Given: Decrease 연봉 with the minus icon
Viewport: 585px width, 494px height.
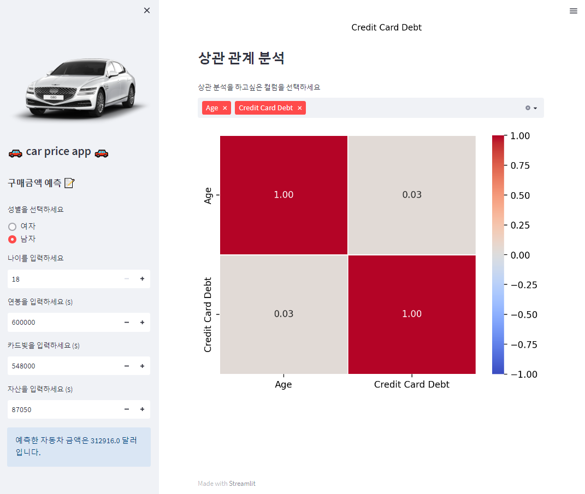Looking at the screenshot, I should point(126,322).
